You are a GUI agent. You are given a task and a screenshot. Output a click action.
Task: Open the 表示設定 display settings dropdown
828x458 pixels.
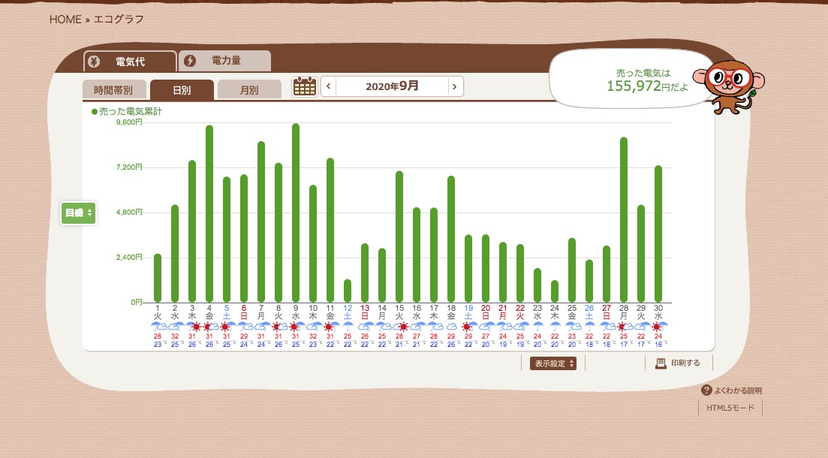point(553,363)
